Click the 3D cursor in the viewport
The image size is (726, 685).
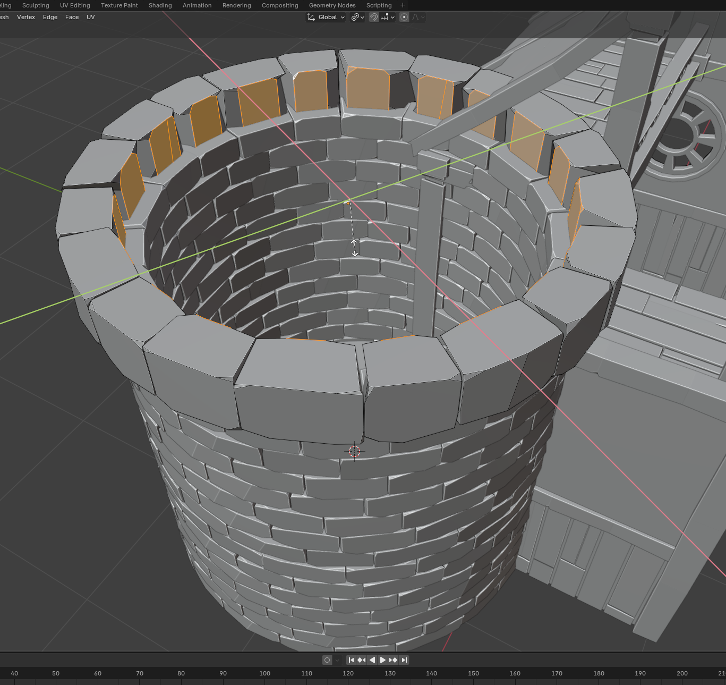coord(354,452)
